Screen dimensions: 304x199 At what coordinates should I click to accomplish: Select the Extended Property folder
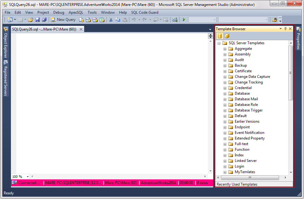(x=250, y=138)
